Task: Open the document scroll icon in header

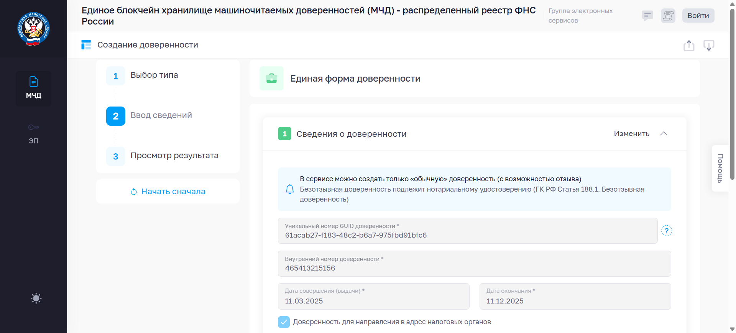Action: pos(668,16)
